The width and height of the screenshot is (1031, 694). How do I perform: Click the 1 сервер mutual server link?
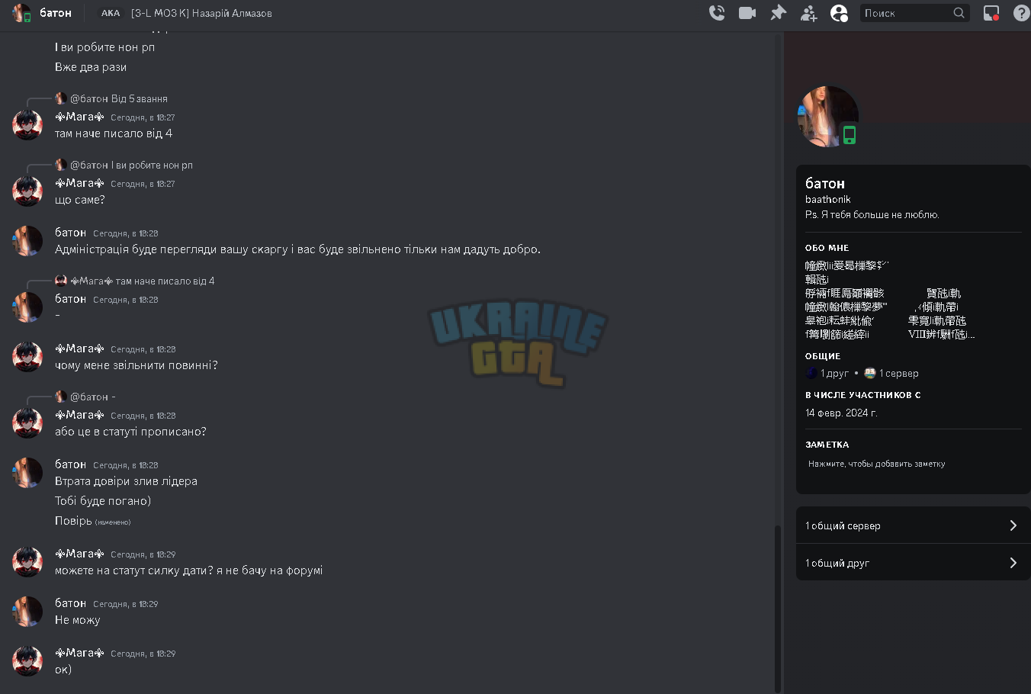pyautogui.click(x=891, y=374)
